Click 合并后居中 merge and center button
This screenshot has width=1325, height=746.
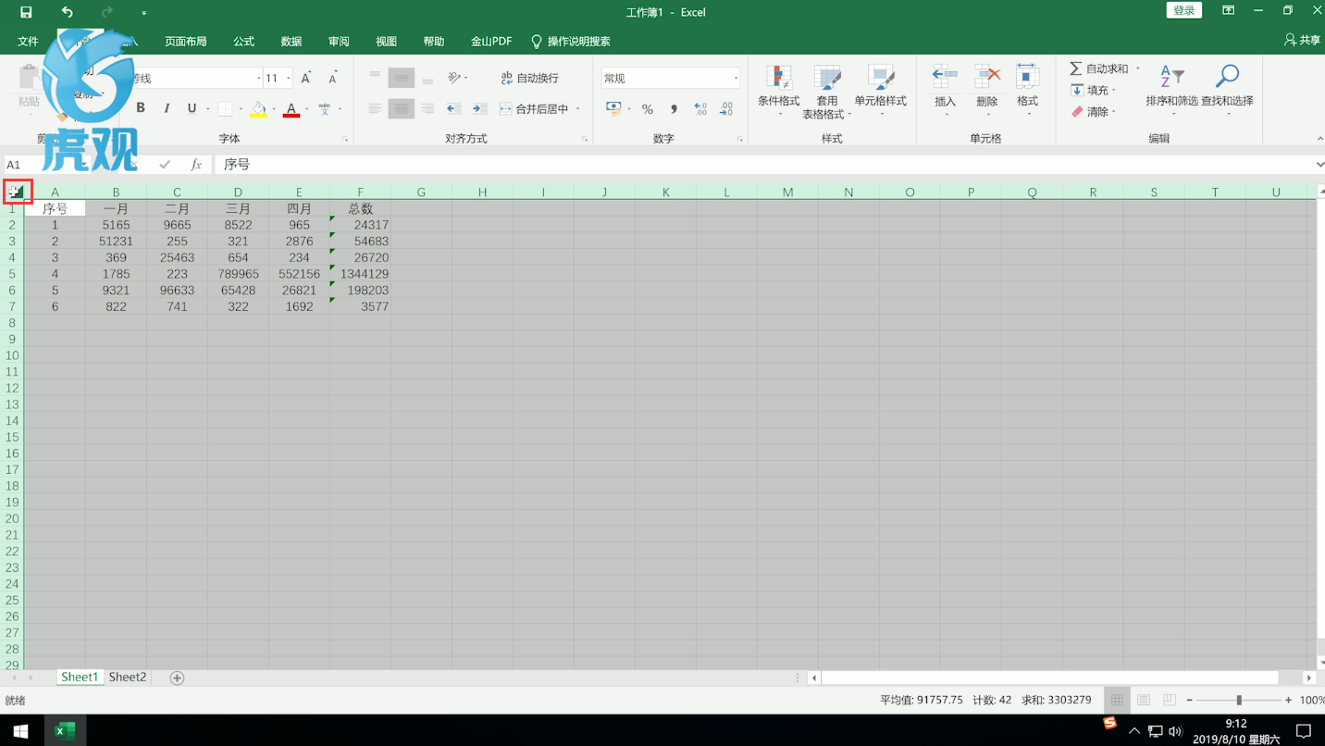[x=534, y=109]
